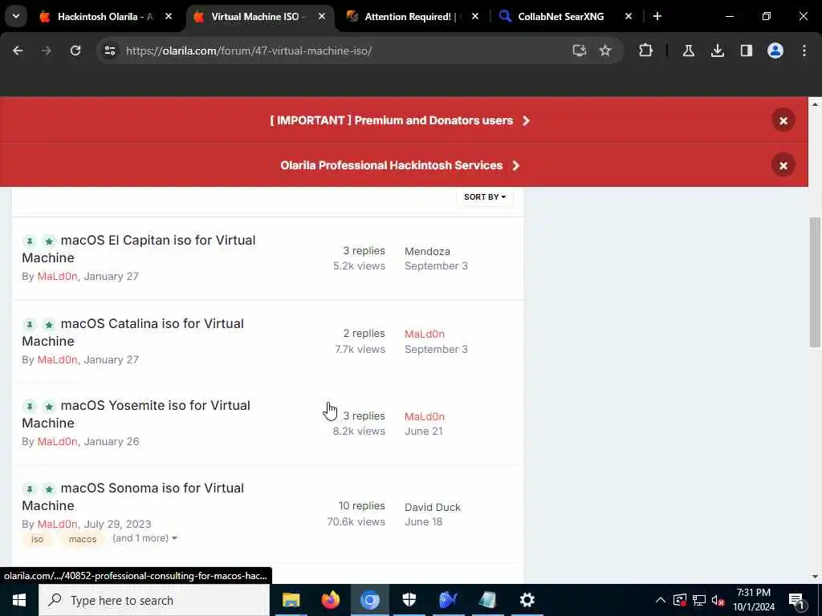Open the Chrome profile avatar
Viewport: 822px width, 616px height.
pos(775,51)
